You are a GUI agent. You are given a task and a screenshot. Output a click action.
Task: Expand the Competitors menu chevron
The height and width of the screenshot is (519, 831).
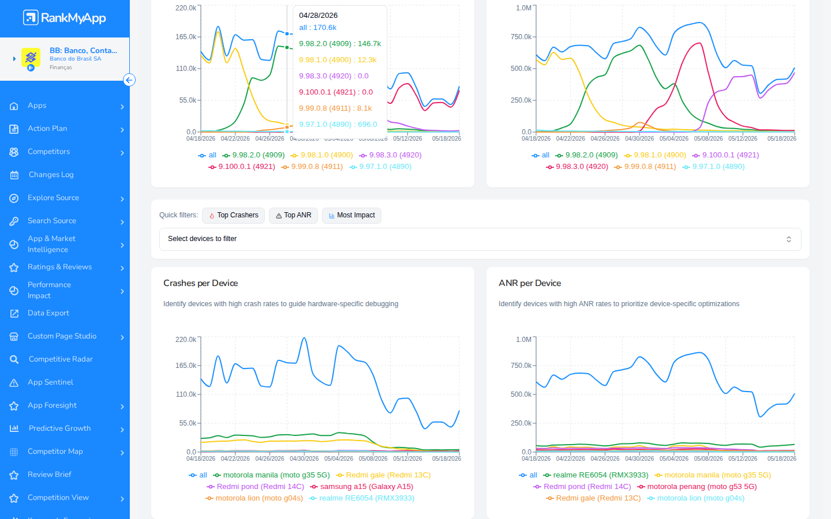point(122,153)
